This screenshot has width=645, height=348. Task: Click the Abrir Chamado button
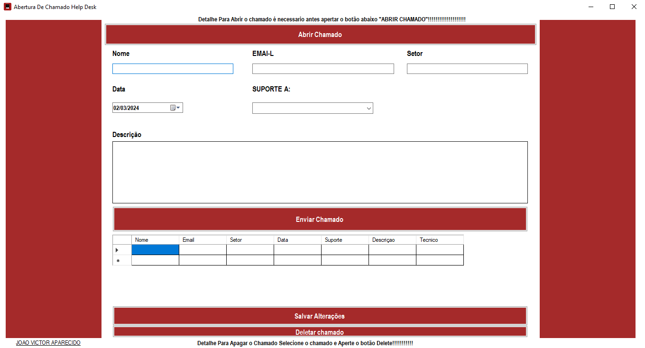click(x=320, y=35)
